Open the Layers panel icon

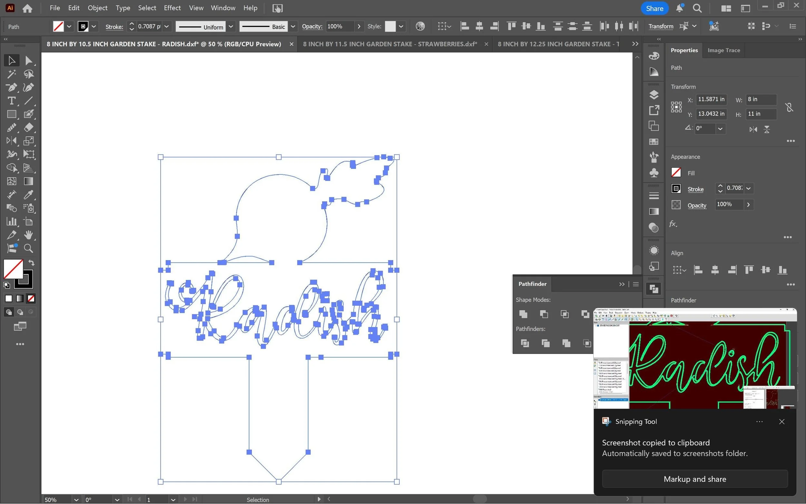(654, 95)
